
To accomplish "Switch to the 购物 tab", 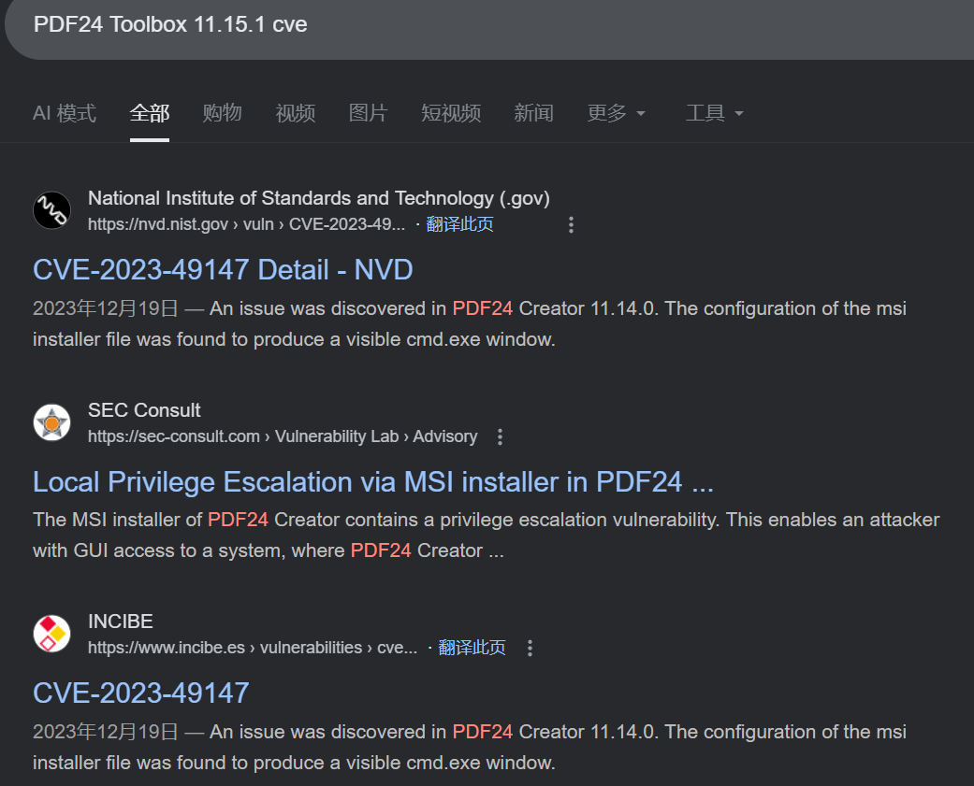I will 222,112.
